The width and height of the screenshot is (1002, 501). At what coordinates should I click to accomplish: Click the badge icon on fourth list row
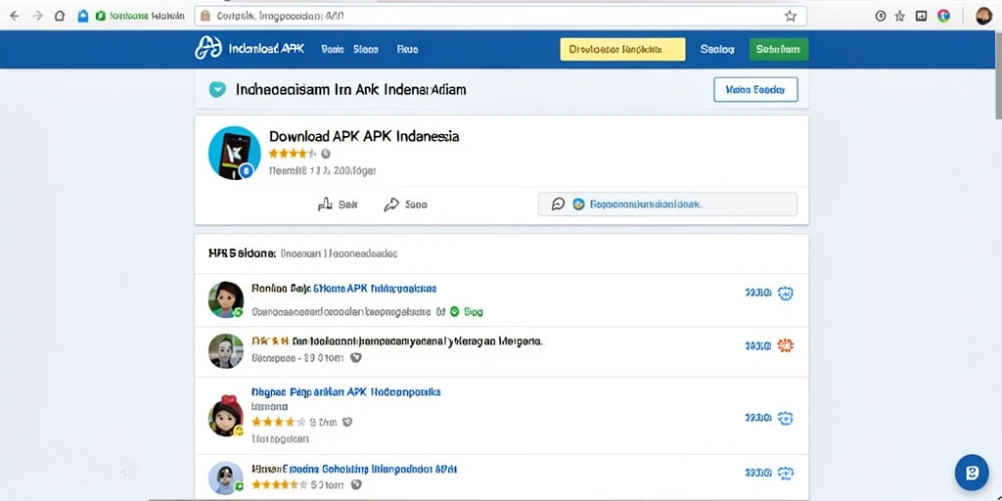[x=785, y=473]
